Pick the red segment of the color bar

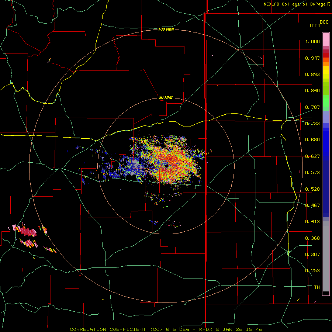pos(326,55)
